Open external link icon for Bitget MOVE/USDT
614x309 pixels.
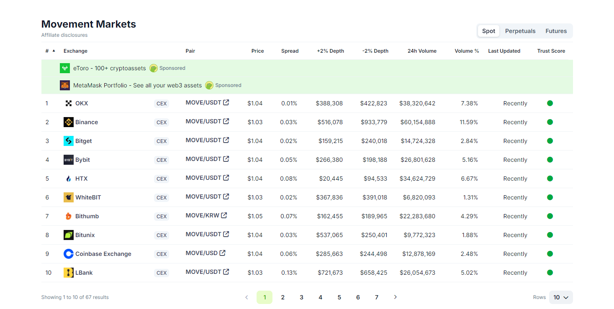click(226, 140)
